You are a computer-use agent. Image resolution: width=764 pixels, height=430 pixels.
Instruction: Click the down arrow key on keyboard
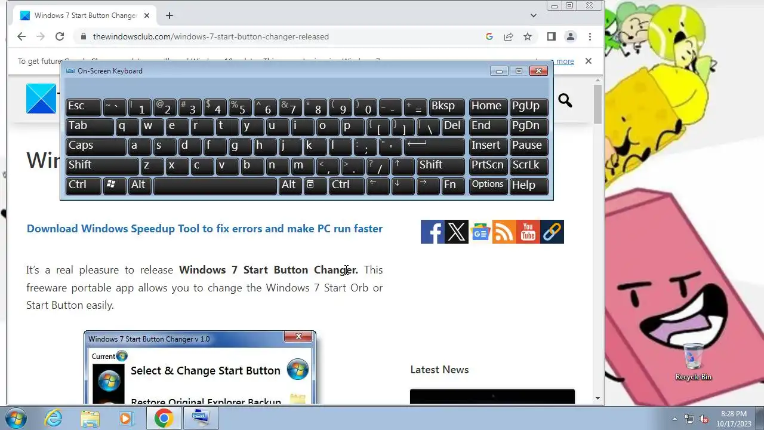point(402,186)
